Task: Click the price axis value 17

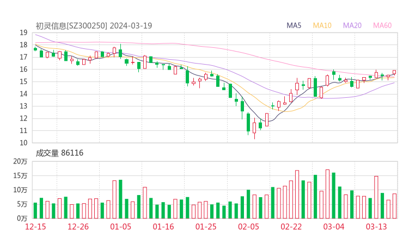Action: (23, 57)
